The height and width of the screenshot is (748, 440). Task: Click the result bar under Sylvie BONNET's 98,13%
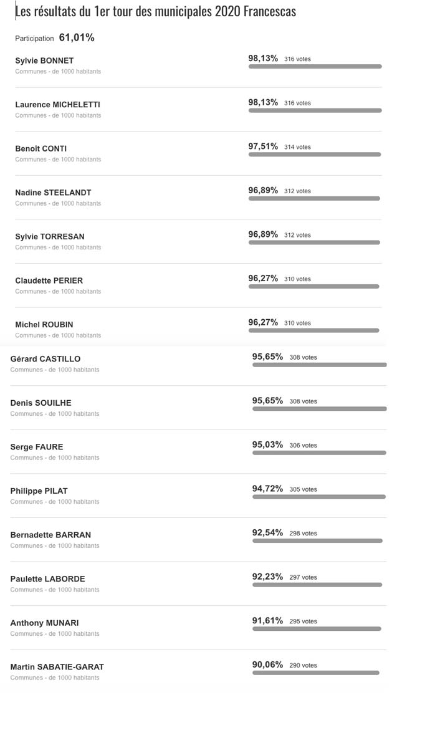[x=315, y=66]
